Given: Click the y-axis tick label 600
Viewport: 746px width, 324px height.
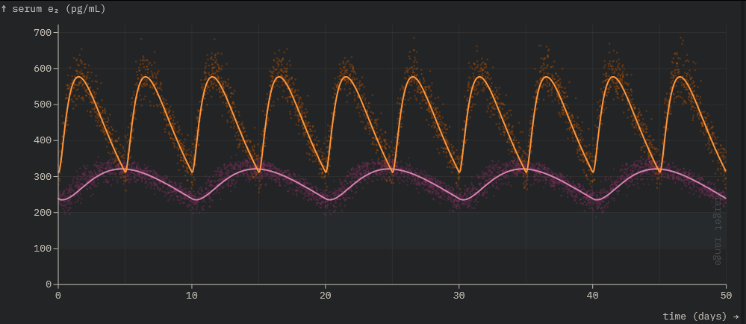Looking at the screenshot, I should (x=43, y=69).
